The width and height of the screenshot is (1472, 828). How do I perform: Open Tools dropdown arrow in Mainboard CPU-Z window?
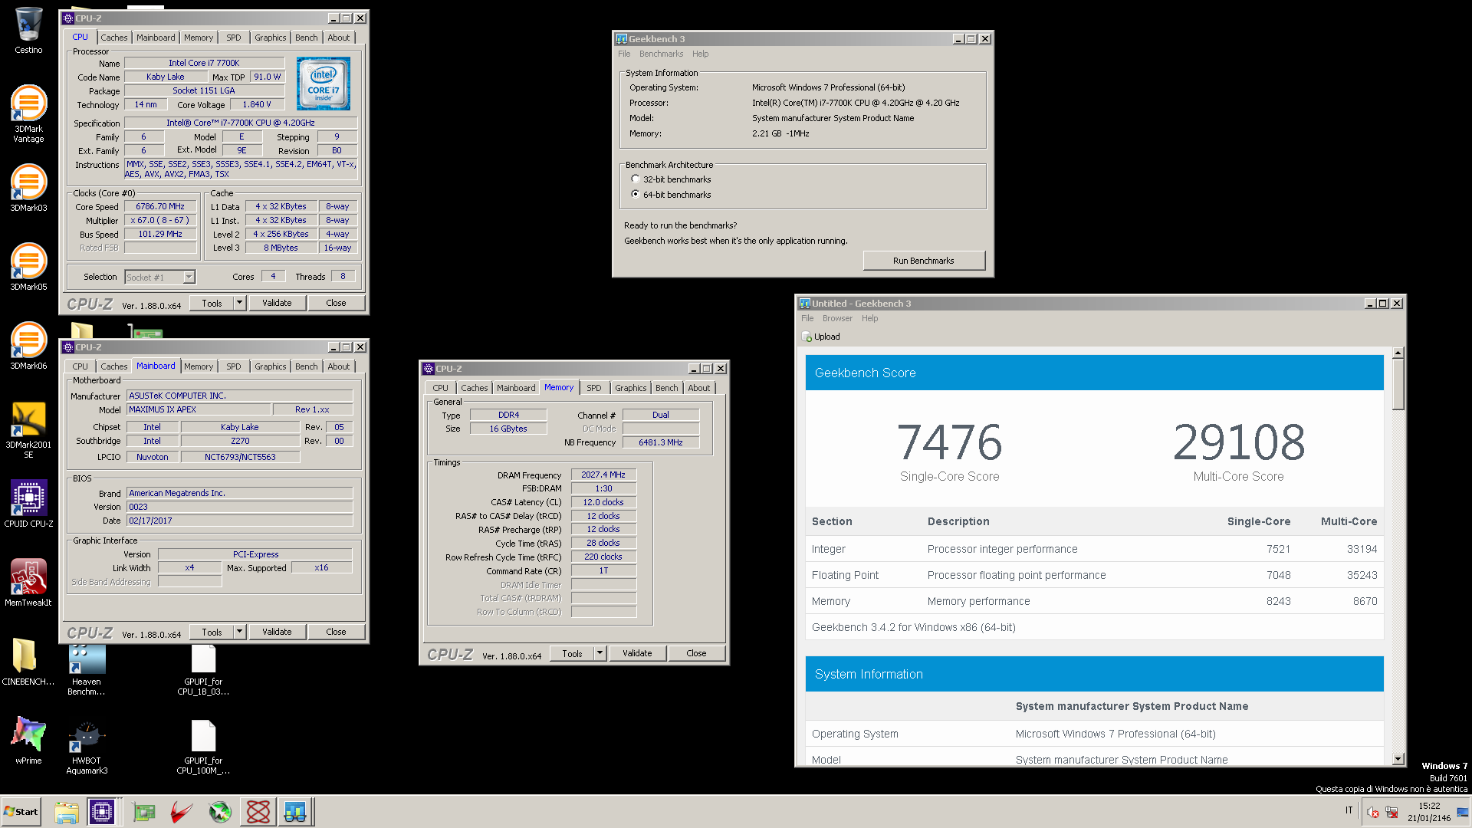[239, 632]
